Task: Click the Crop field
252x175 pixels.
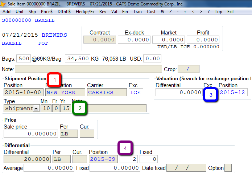Action: click(x=189, y=69)
